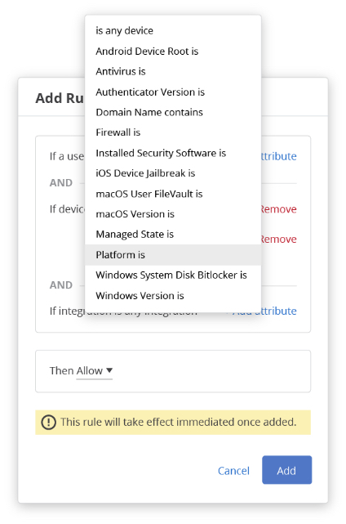Viewport: 346px width, 524px height.
Task: Click the warning exclamation icon
Action: click(48, 422)
